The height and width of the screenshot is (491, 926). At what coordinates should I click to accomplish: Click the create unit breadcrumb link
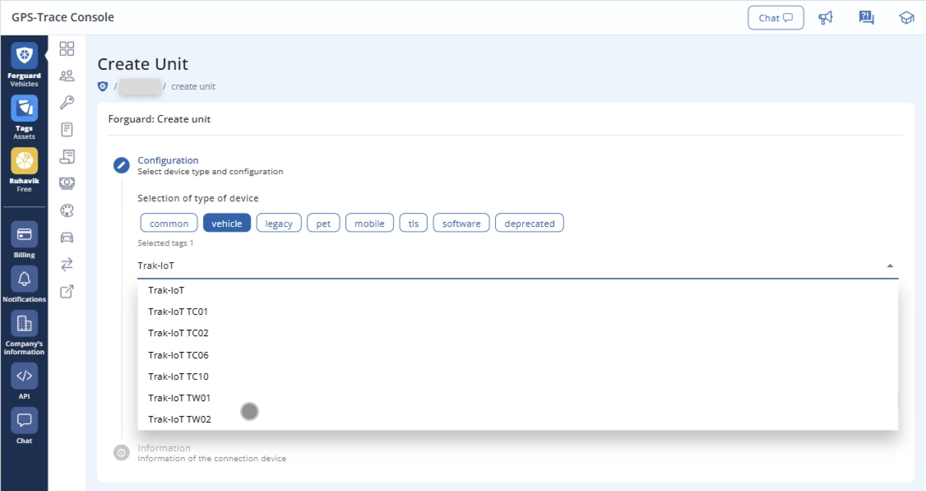[x=193, y=86]
